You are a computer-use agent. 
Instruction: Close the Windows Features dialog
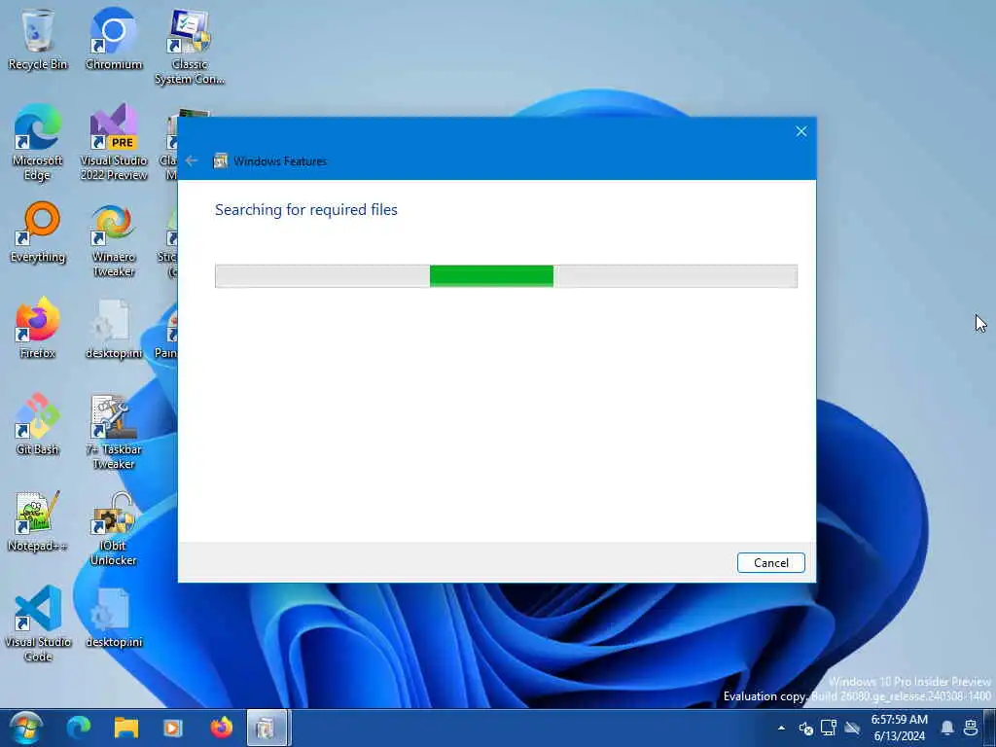(801, 131)
